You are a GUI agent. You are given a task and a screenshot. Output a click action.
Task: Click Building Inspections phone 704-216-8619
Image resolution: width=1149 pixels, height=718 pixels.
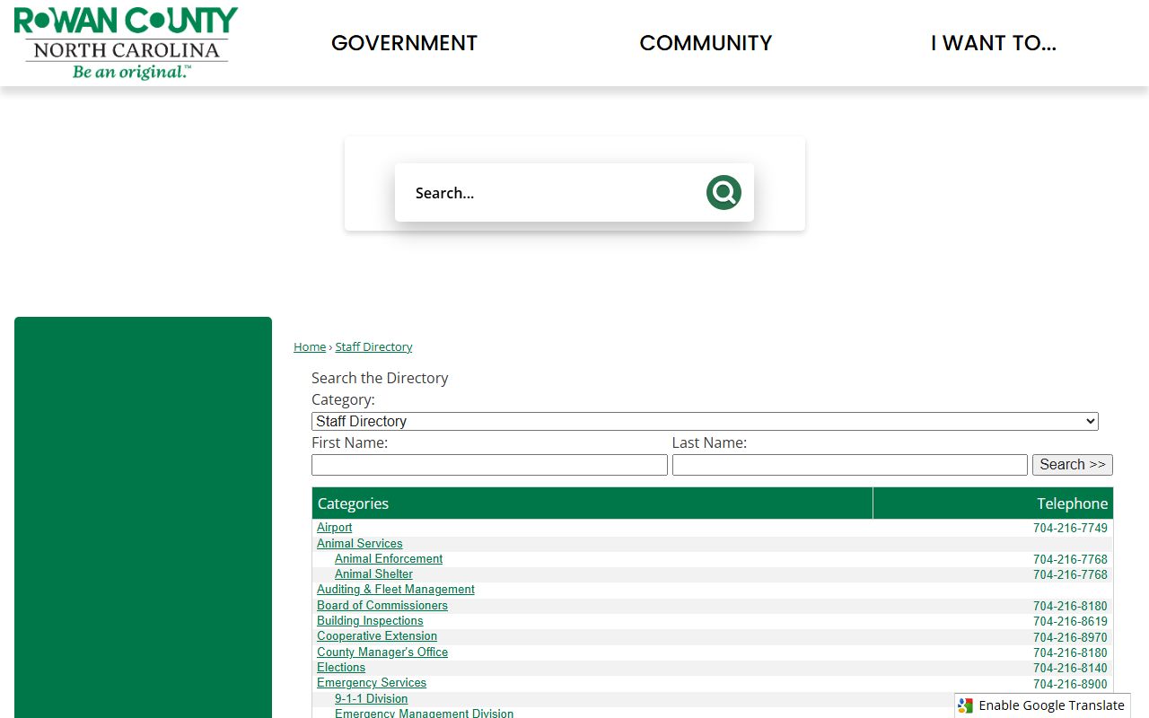[x=1070, y=621]
